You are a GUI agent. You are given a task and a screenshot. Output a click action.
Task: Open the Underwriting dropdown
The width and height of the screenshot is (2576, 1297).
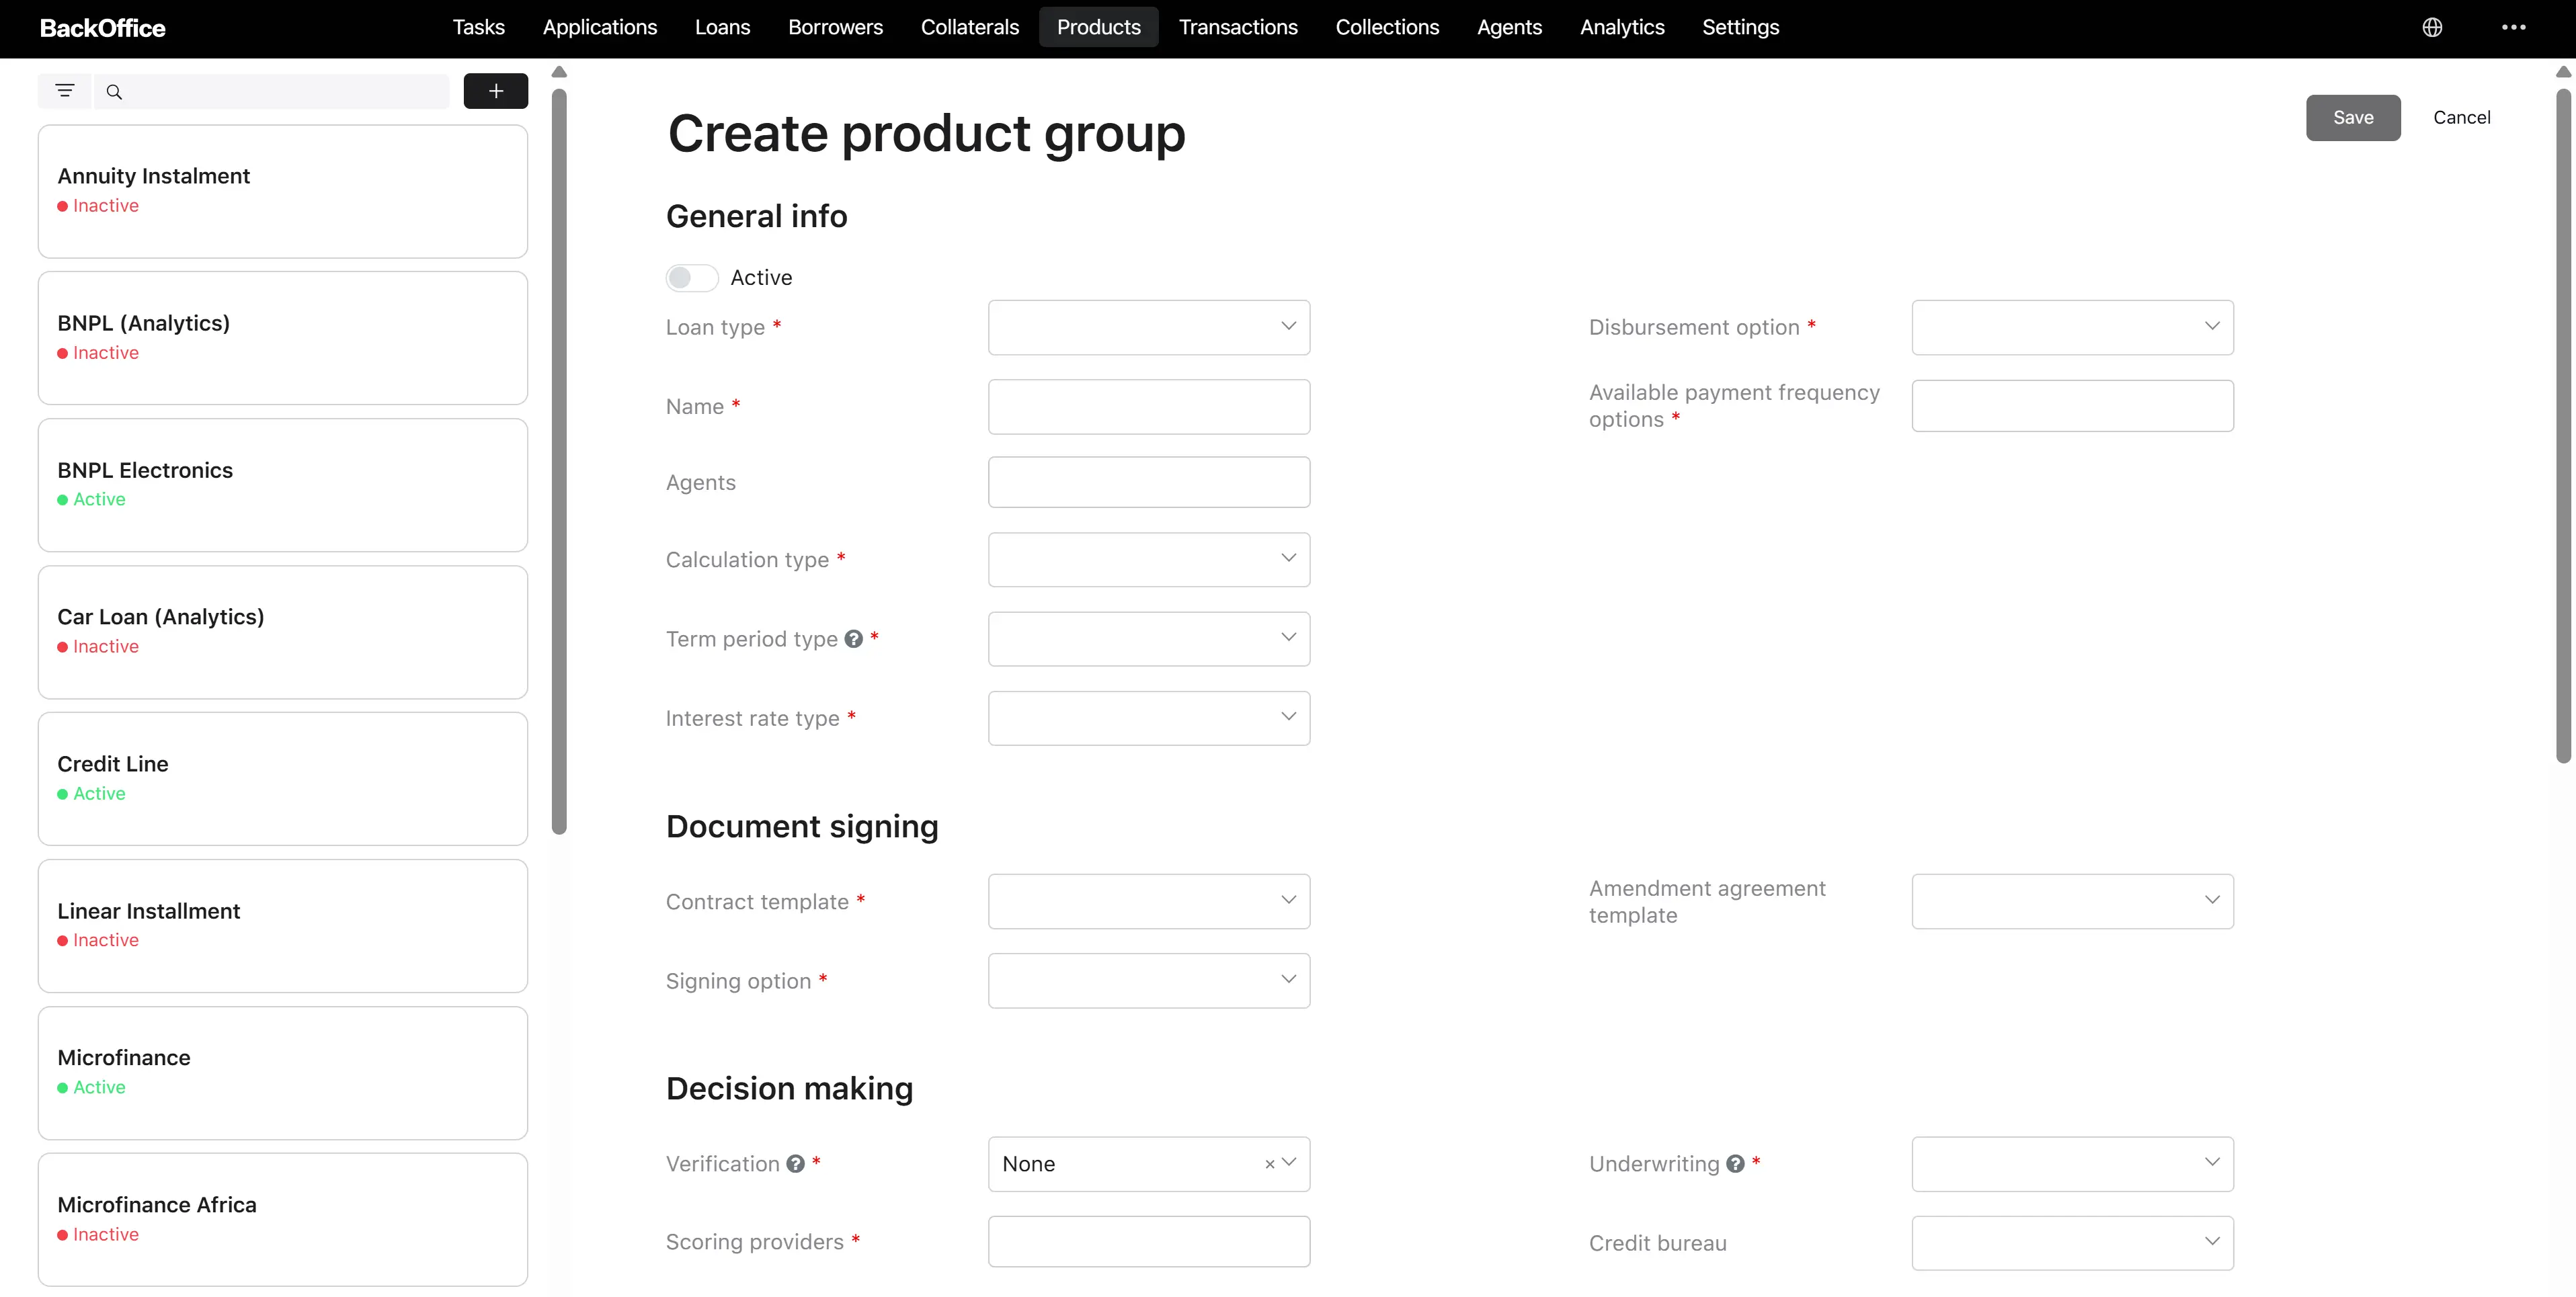[2072, 1164]
